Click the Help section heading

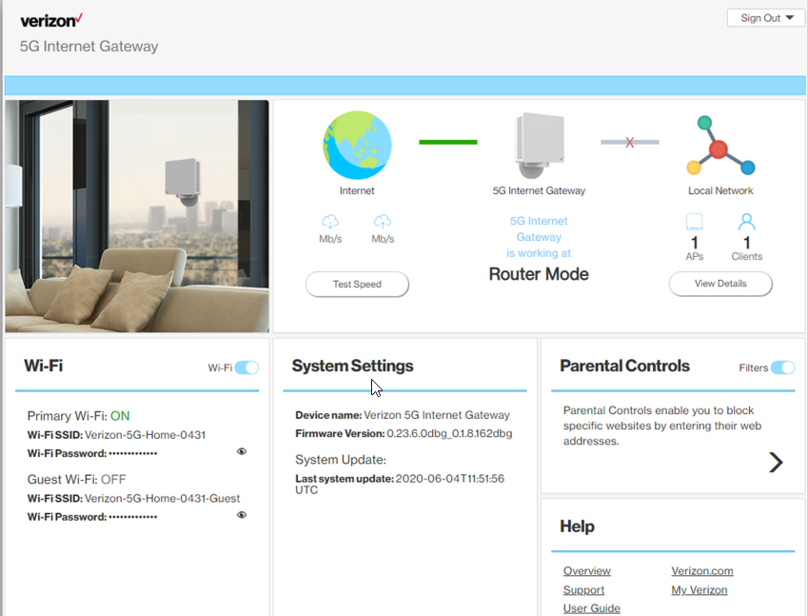577,527
